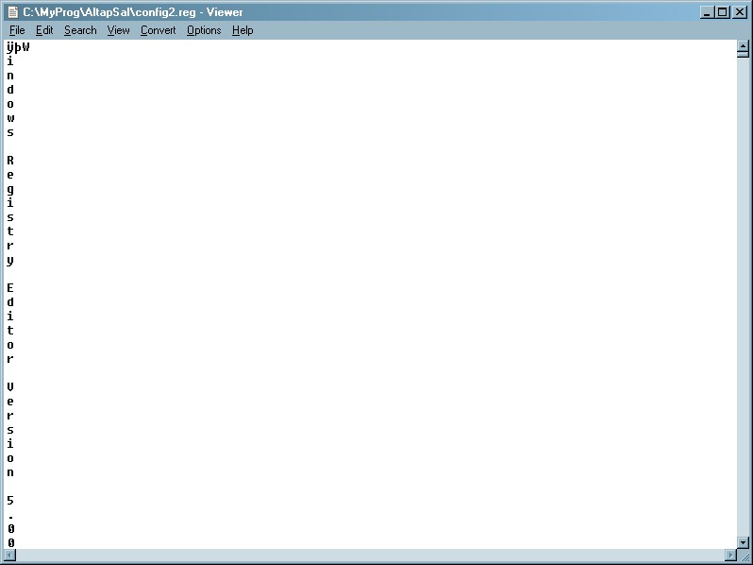Open the View menu
This screenshot has width=753, height=565.
point(118,30)
